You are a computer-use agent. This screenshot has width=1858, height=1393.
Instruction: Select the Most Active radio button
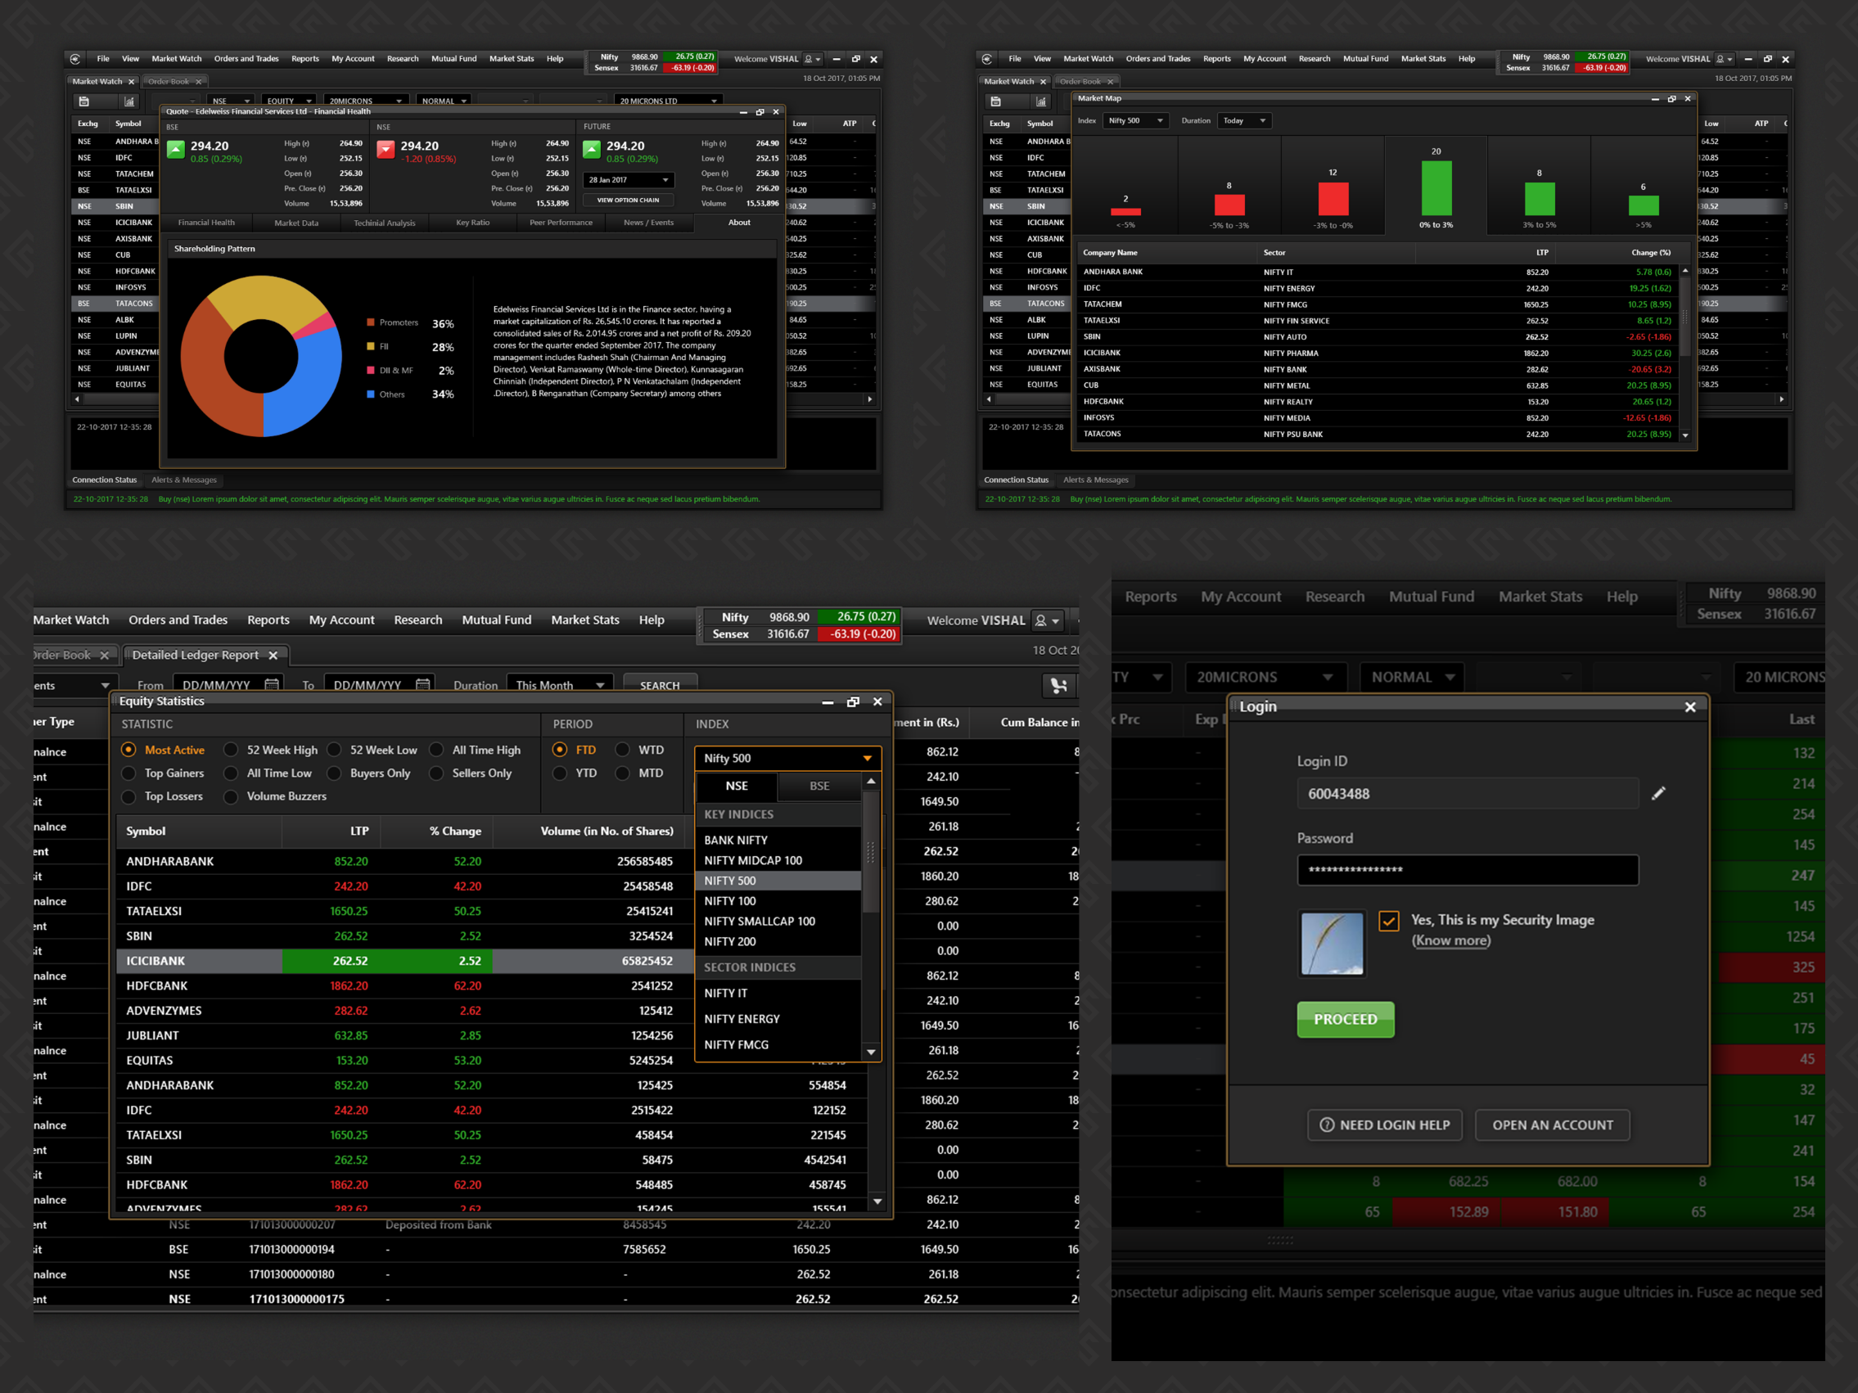129,749
